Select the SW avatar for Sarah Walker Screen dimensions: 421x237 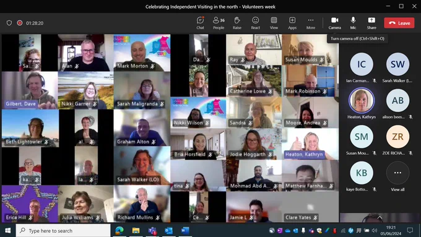tap(397, 64)
